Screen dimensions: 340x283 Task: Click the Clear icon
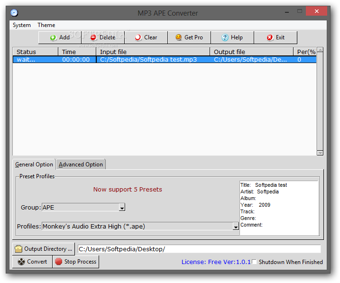(138, 38)
